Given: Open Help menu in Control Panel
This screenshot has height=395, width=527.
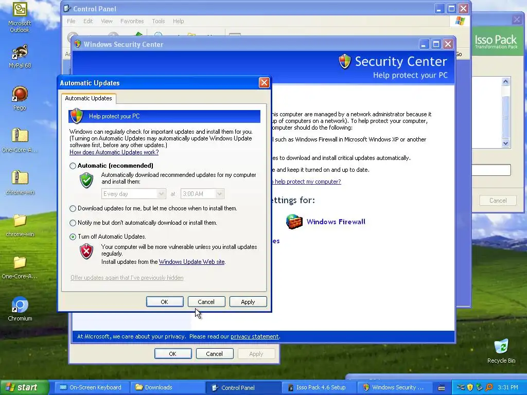Looking at the screenshot, I should click(x=179, y=21).
